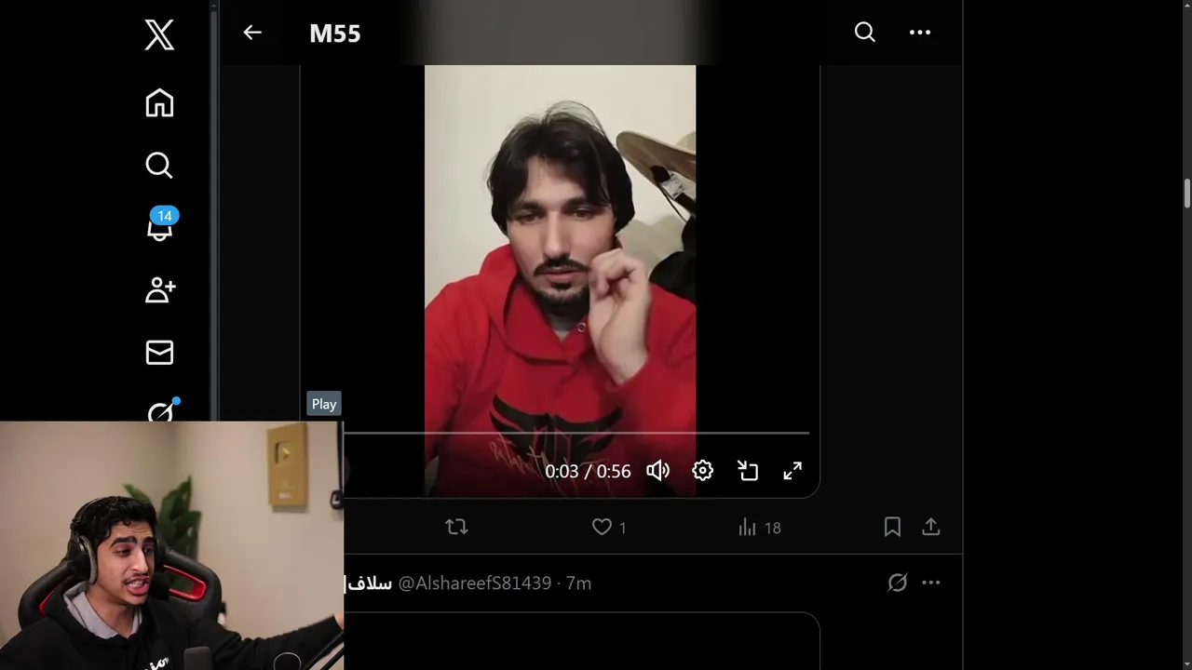Go to Home in sidebar
Screen dimensions: 1192x670
(159, 102)
